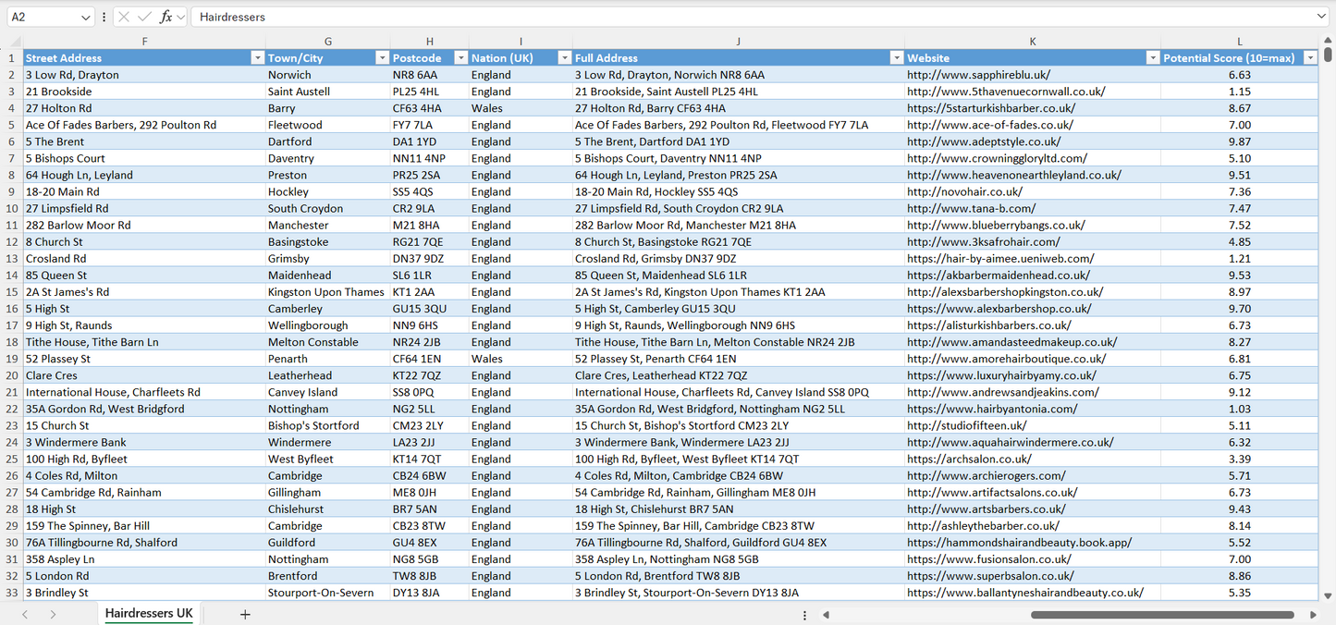Go to previous sheet with left arrow
Image resolution: width=1336 pixels, height=625 pixels.
pos(25,614)
